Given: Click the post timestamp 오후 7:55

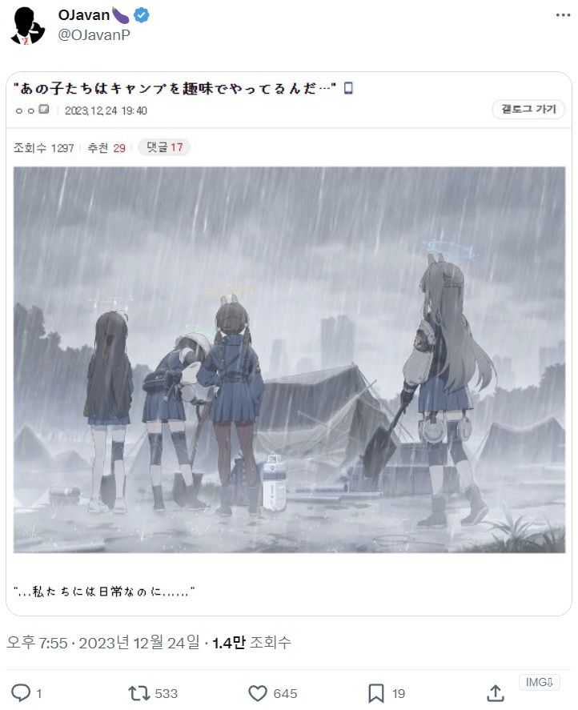Looking at the screenshot, I should pyautogui.click(x=37, y=643).
